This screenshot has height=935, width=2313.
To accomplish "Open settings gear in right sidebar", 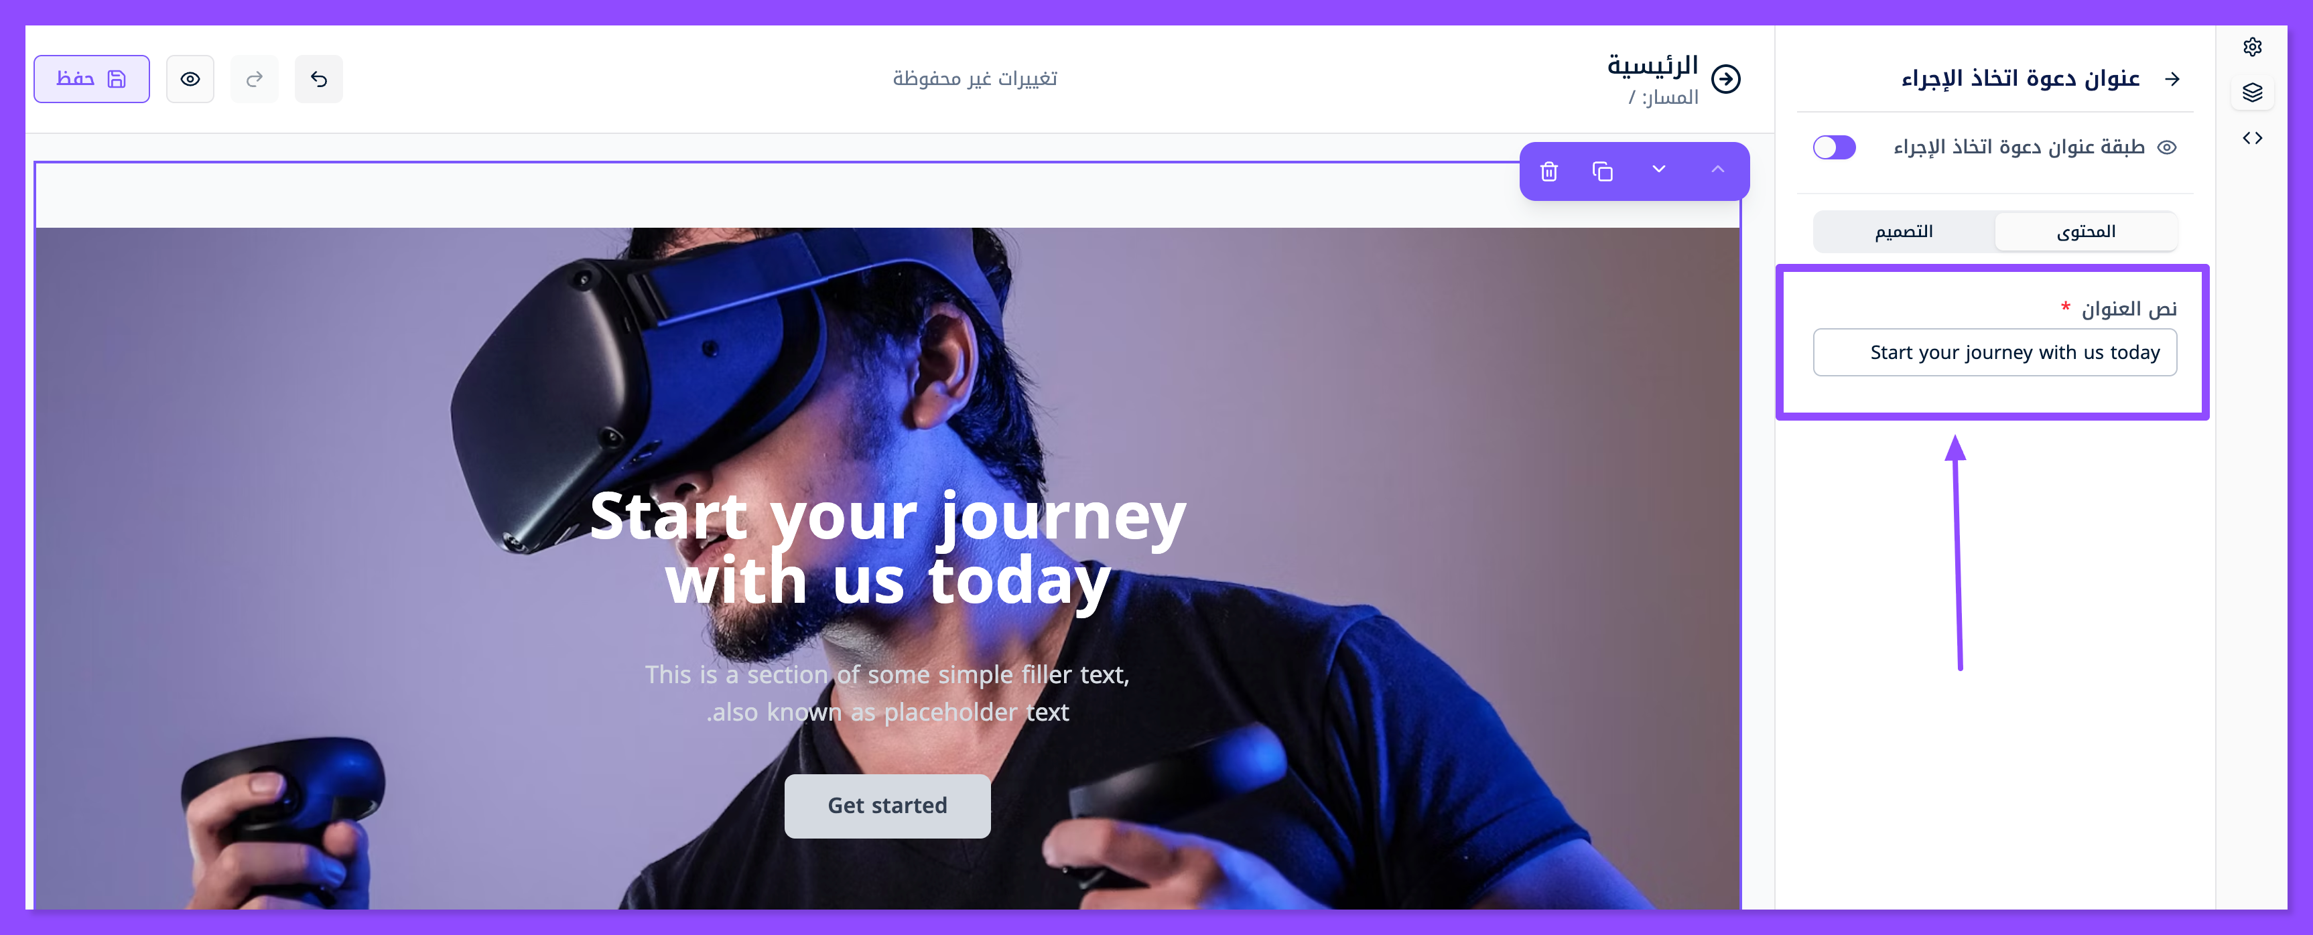I will point(2252,47).
